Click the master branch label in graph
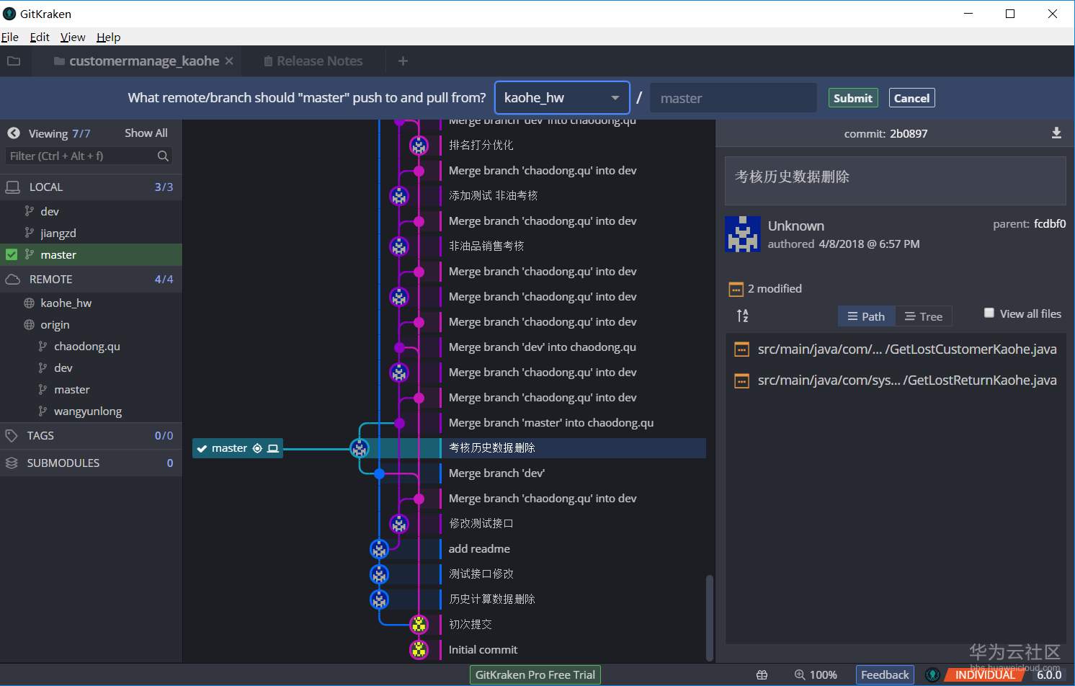The height and width of the screenshot is (686, 1075). click(238, 448)
